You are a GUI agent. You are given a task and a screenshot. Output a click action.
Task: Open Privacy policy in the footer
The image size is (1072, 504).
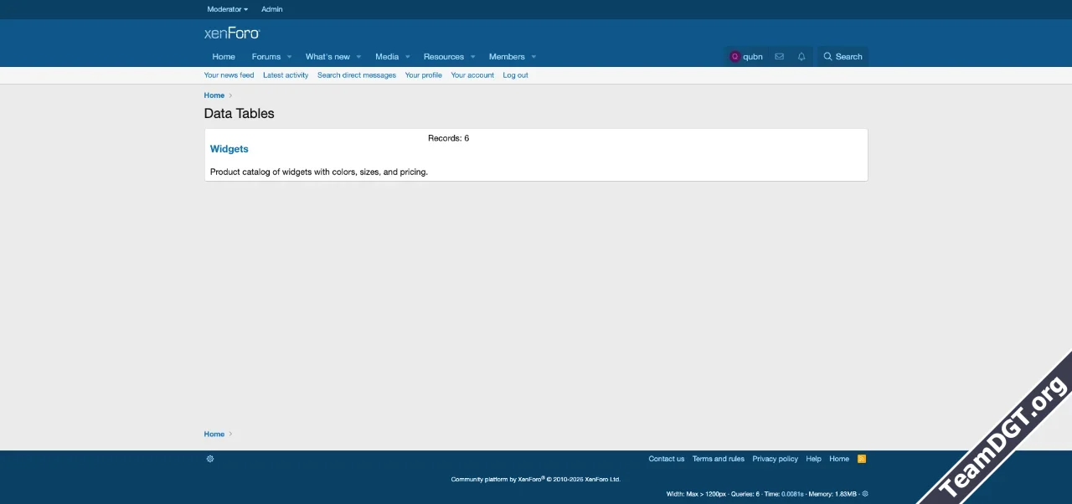775,459
